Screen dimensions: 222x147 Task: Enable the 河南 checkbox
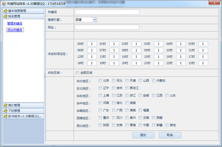coord(100,103)
